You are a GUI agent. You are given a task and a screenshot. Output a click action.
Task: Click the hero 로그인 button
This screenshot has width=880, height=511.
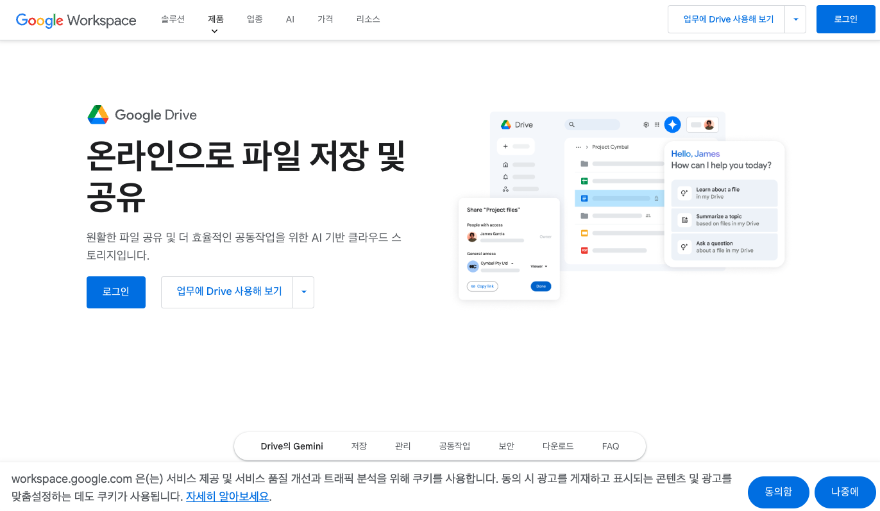(116, 292)
